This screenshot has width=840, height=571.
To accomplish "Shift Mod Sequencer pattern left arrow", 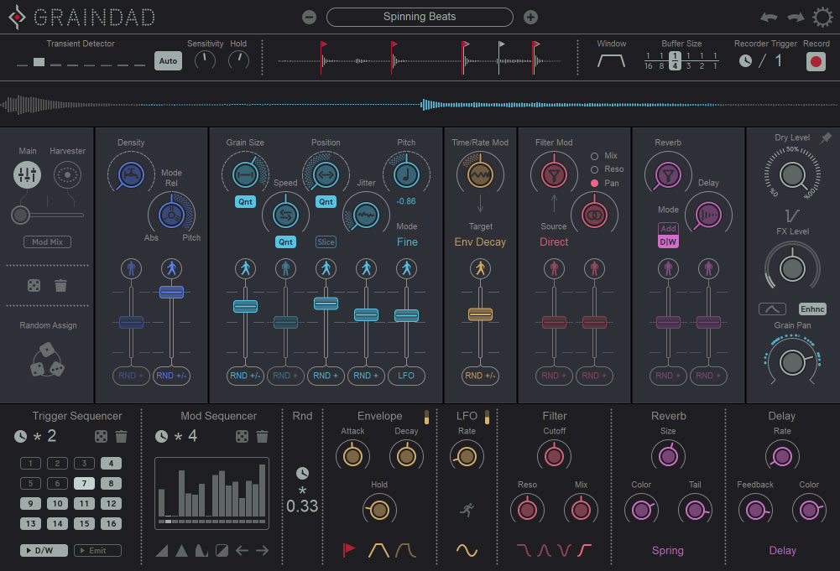I will 242,550.
